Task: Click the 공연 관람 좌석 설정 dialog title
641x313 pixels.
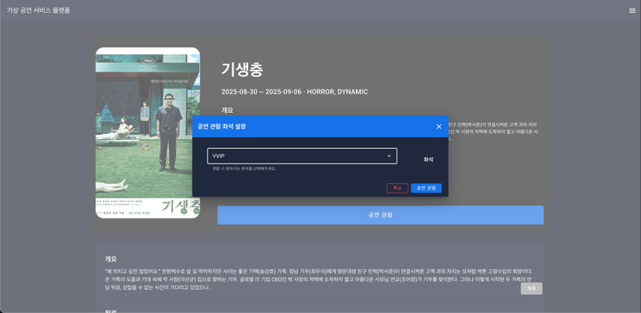Action: [222, 126]
